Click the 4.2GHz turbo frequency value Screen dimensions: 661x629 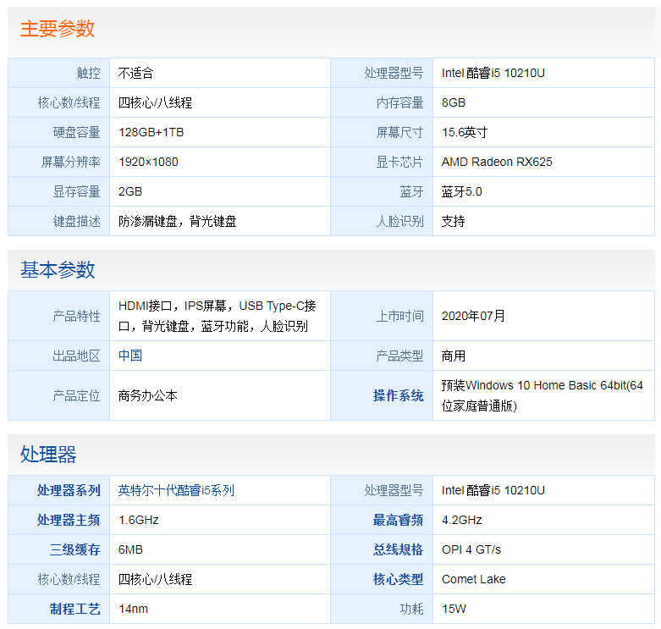[461, 520]
